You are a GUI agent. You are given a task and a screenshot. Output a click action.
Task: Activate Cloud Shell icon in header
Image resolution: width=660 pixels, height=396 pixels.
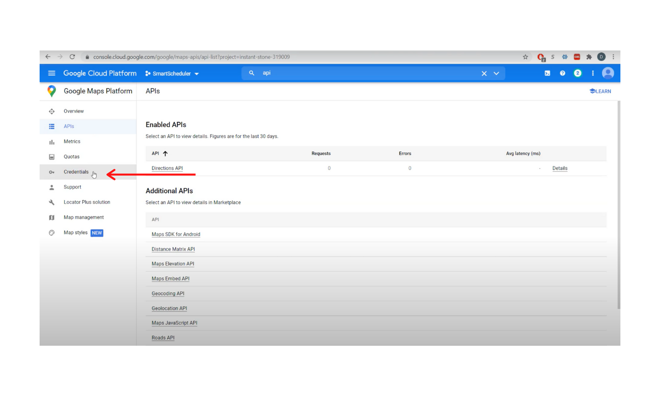click(547, 73)
